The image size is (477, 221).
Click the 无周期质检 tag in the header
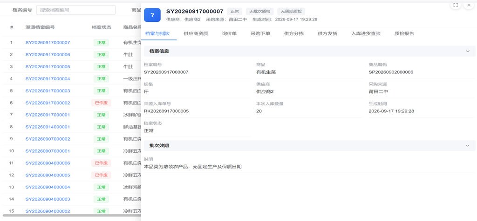[x=291, y=12]
